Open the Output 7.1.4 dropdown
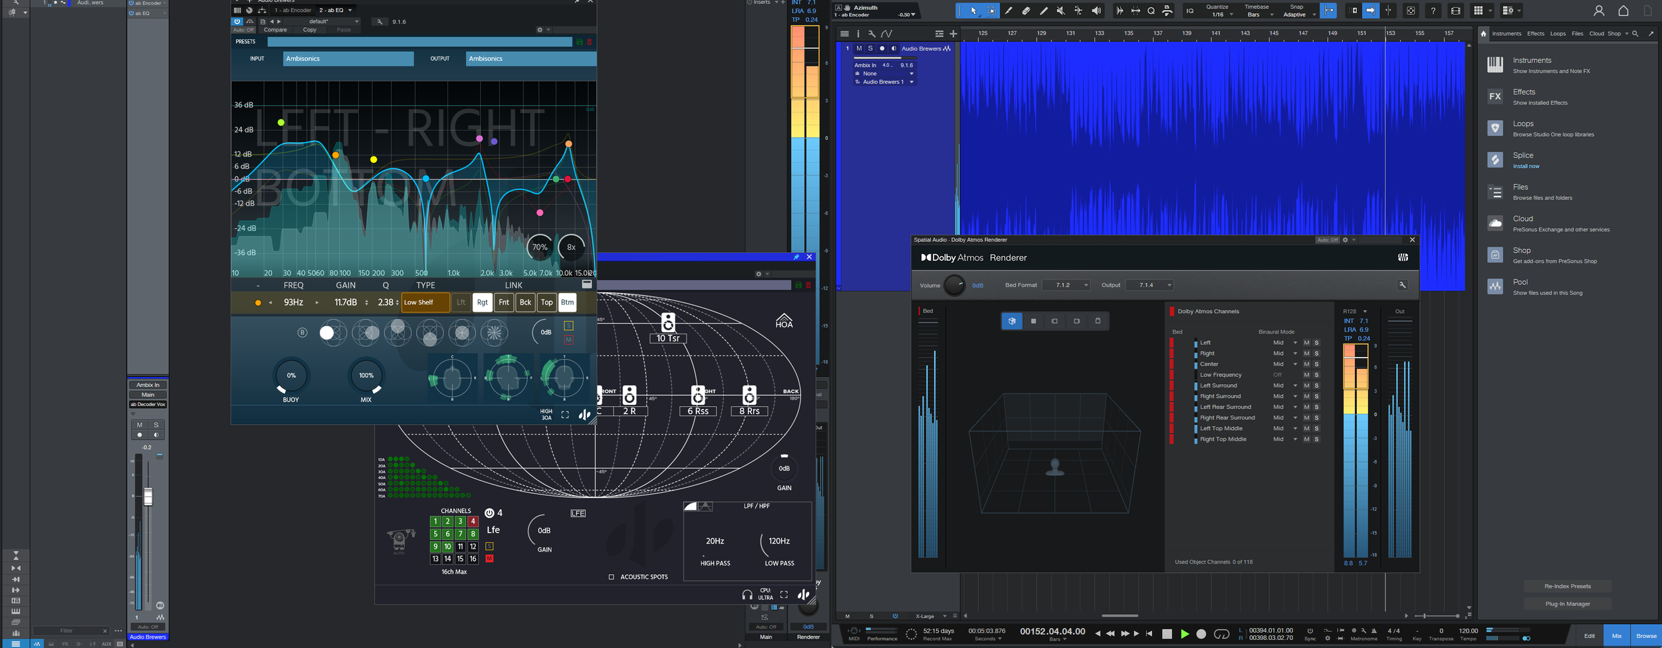1662x648 pixels. click(x=1149, y=285)
